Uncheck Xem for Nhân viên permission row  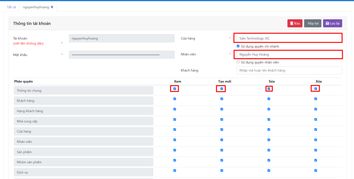tap(175, 140)
